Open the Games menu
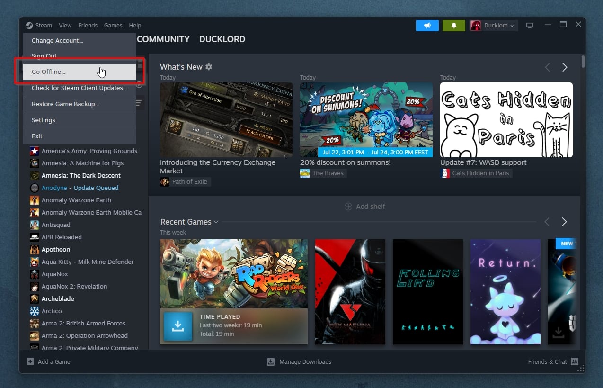This screenshot has width=603, height=388. tap(113, 25)
